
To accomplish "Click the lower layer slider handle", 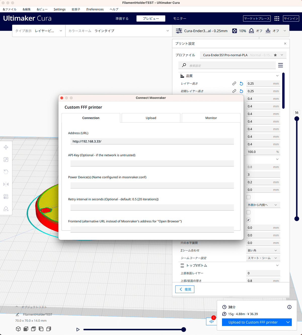I will click(297, 219).
